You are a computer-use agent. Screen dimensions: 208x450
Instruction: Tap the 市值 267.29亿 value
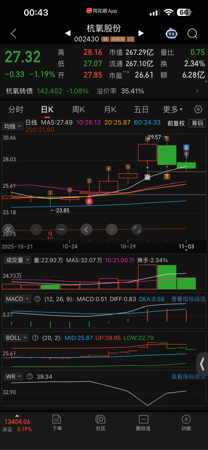click(x=139, y=52)
